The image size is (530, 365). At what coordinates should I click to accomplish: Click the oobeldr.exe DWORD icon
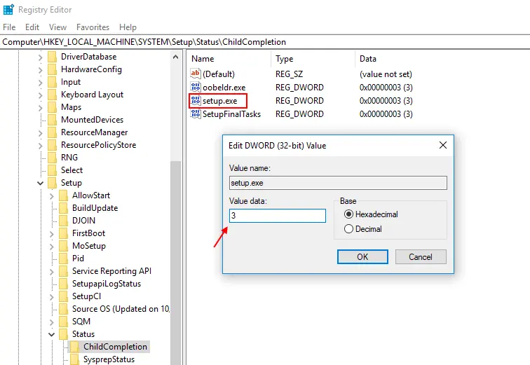pyautogui.click(x=196, y=87)
